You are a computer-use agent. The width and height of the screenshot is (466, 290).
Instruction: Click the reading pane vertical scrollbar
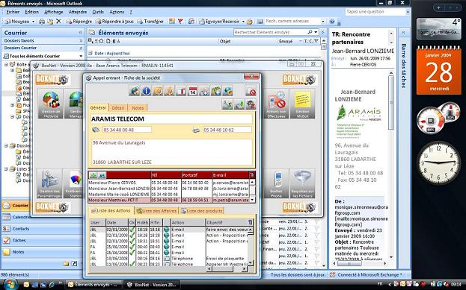pos(391,165)
